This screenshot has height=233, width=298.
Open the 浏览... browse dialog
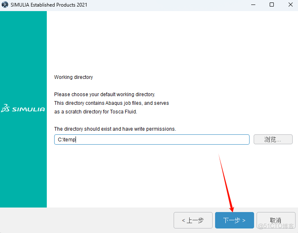(273, 139)
